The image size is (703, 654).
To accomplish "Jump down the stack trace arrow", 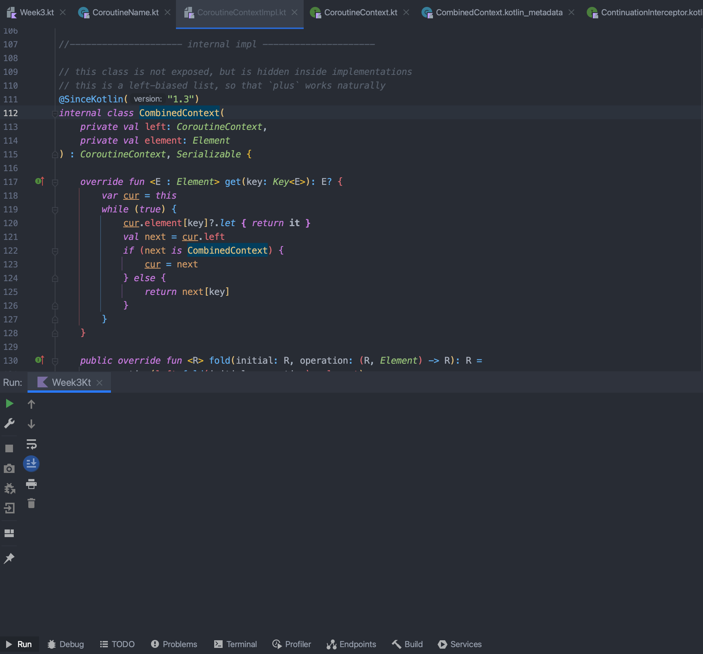I will pos(31,424).
